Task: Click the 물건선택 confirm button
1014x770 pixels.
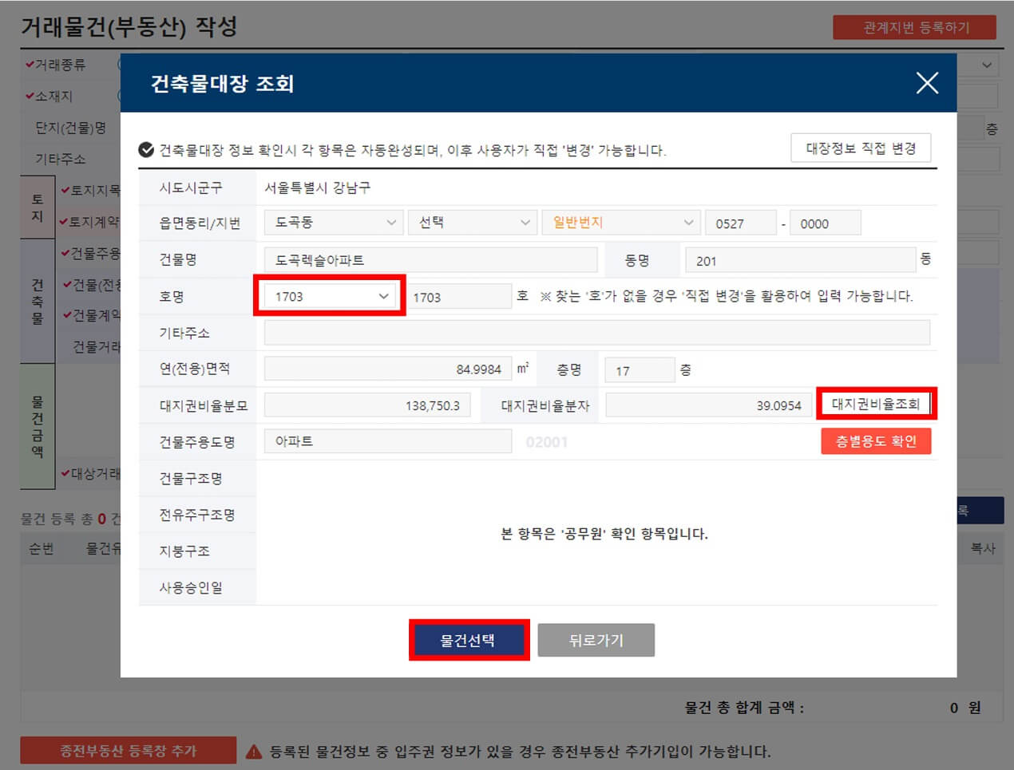Action: [x=469, y=640]
